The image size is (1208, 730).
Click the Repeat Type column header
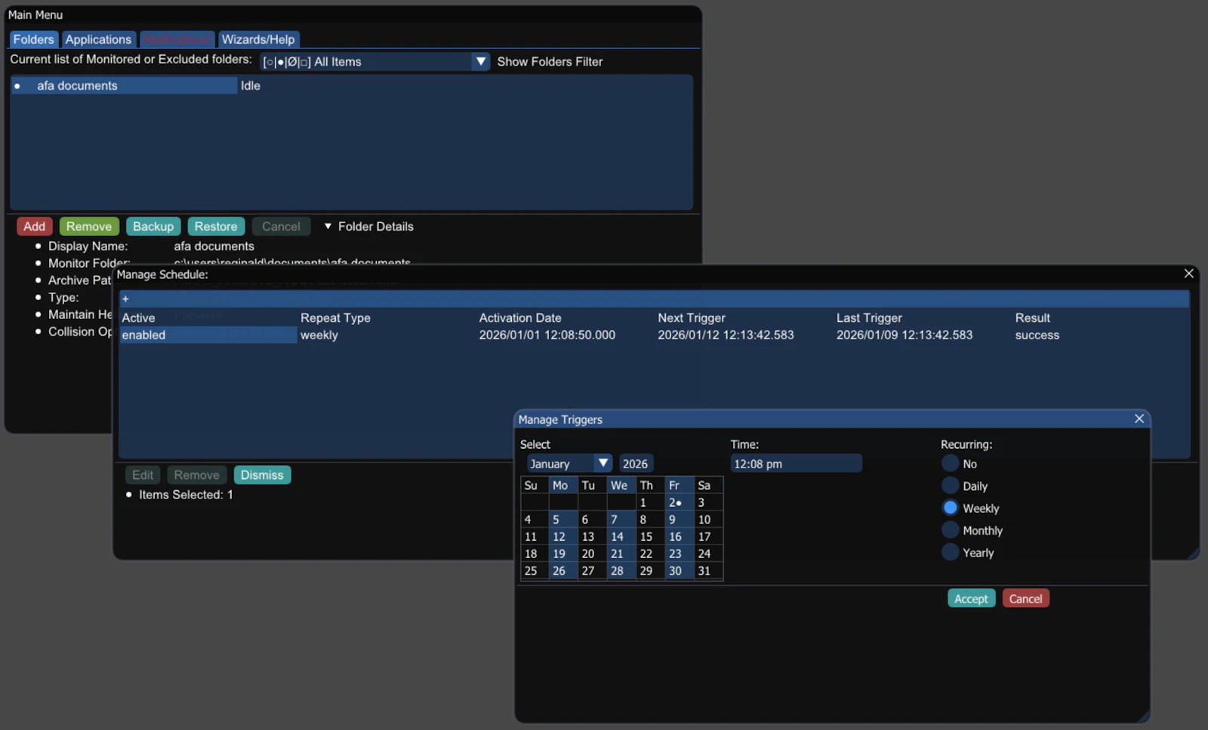335,318
